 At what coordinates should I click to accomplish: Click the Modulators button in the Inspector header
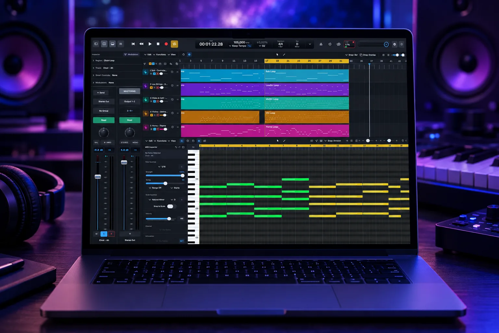pos(131,54)
